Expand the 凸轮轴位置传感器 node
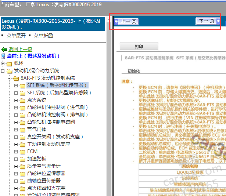 [16, 174]
